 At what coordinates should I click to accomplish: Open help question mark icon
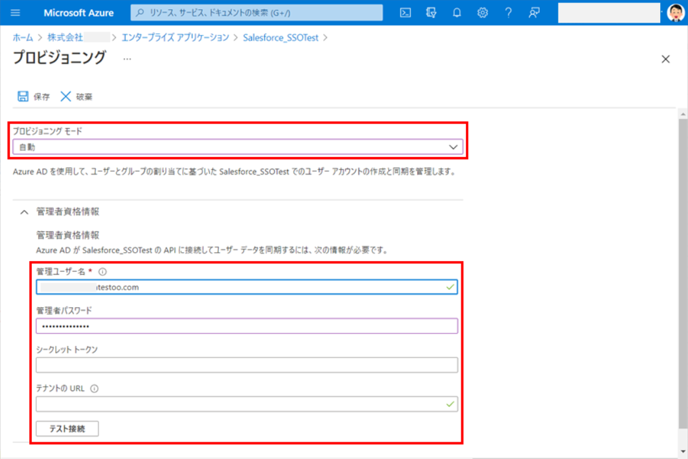pos(508,13)
